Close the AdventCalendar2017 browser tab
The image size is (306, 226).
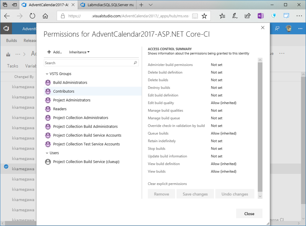click(x=73, y=5)
